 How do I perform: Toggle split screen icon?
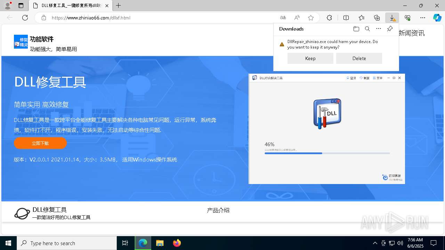[346, 18]
